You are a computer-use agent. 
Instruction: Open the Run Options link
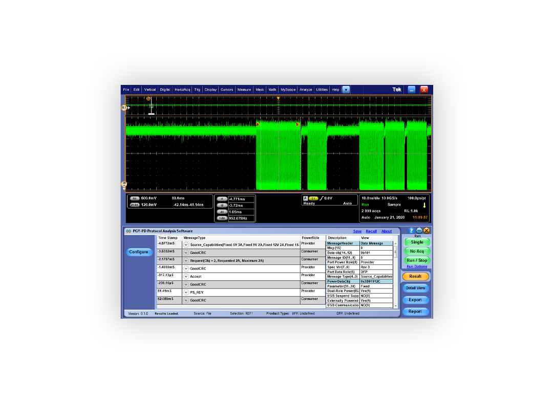click(x=417, y=266)
